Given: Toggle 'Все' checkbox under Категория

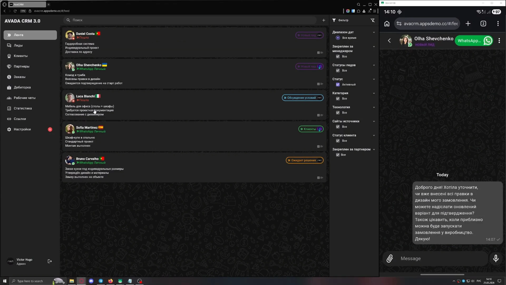Looking at the screenshot, I should (x=338, y=99).
